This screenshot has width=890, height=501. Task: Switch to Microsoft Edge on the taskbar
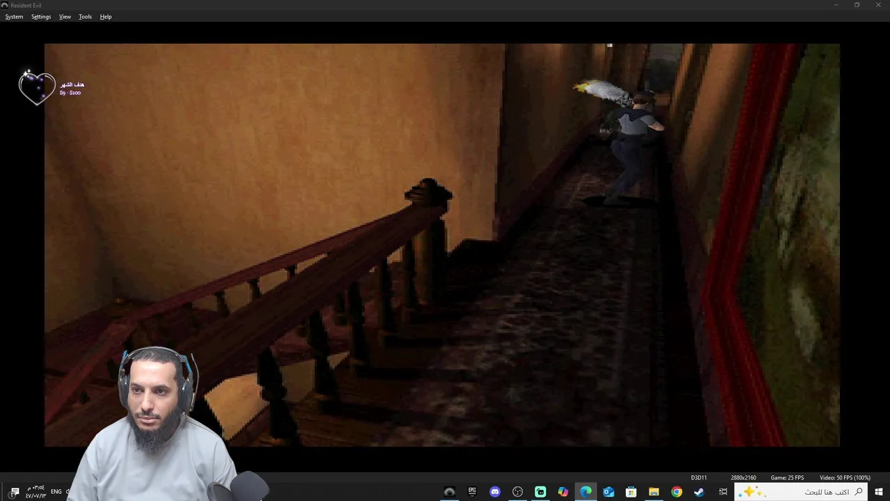click(586, 492)
